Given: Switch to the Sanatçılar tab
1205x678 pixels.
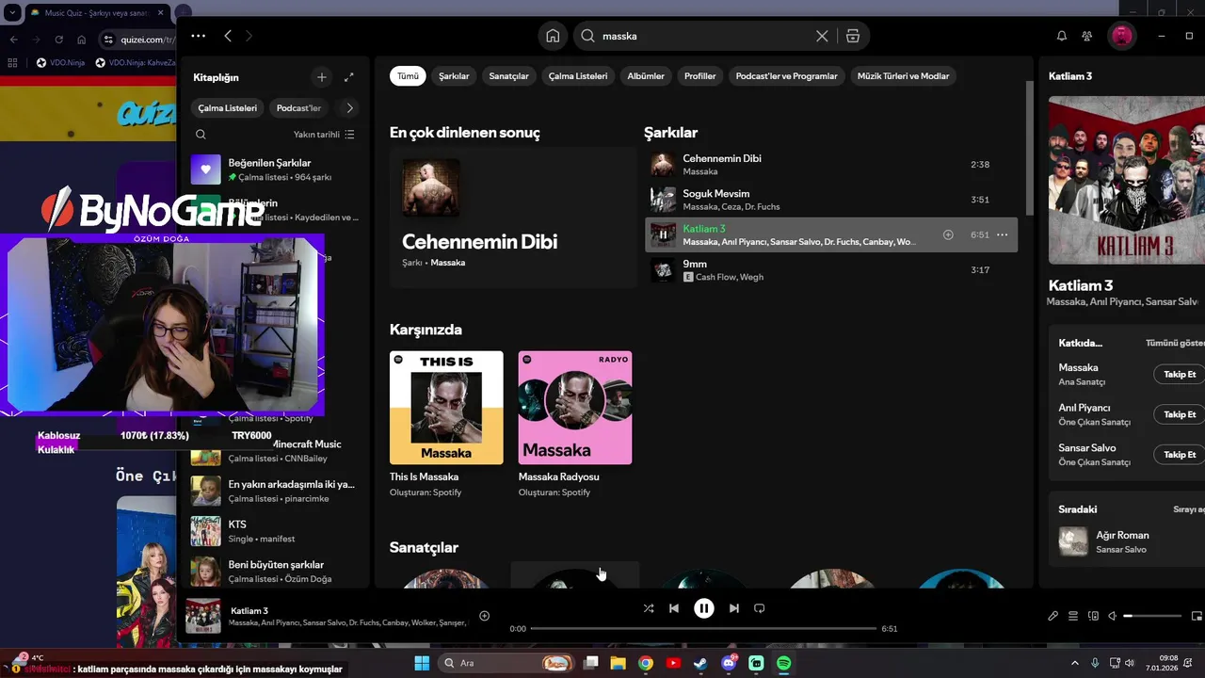Looking at the screenshot, I should click(x=508, y=76).
